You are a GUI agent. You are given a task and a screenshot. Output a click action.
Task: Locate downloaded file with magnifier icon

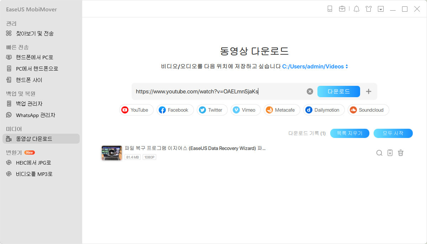379,153
